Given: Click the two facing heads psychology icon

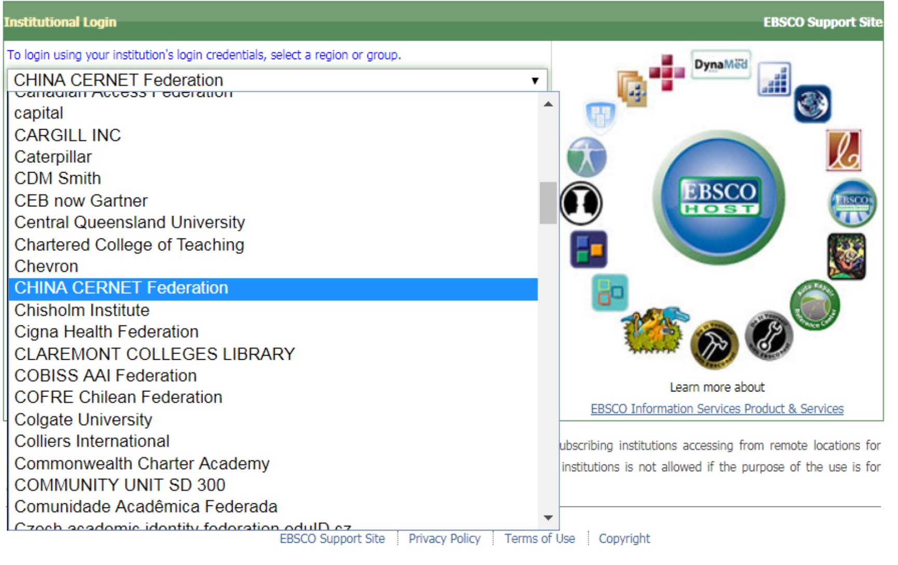Looking at the screenshot, I should coord(581,203).
